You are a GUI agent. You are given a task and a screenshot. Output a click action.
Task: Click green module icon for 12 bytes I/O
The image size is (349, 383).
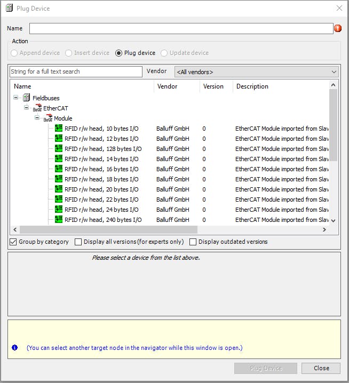tap(59, 139)
